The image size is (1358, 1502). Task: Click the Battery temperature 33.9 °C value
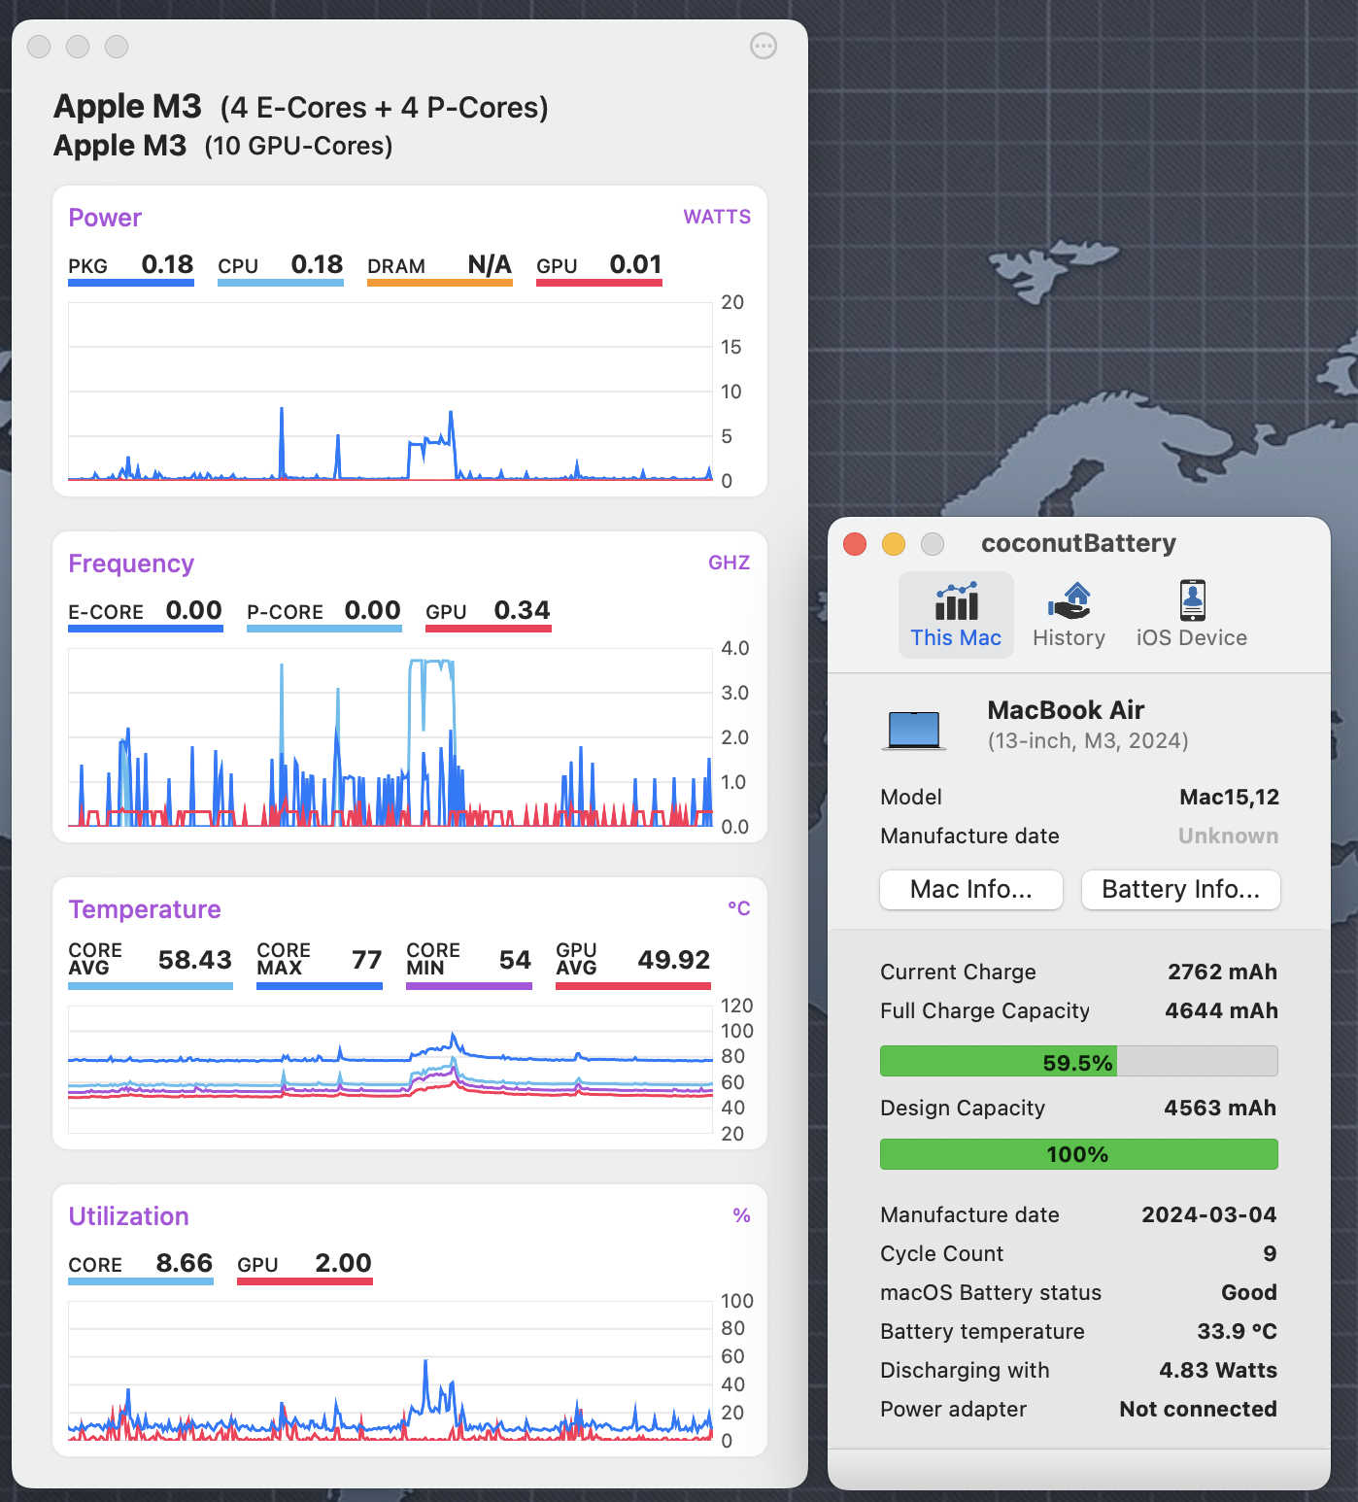coord(1237,1331)
